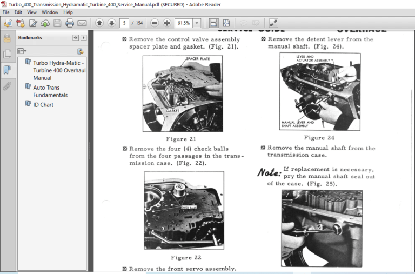The height and width of the screenshot is (274, 415).
Task: Click the '/ 154' total pages text
Action: point(137,23)
